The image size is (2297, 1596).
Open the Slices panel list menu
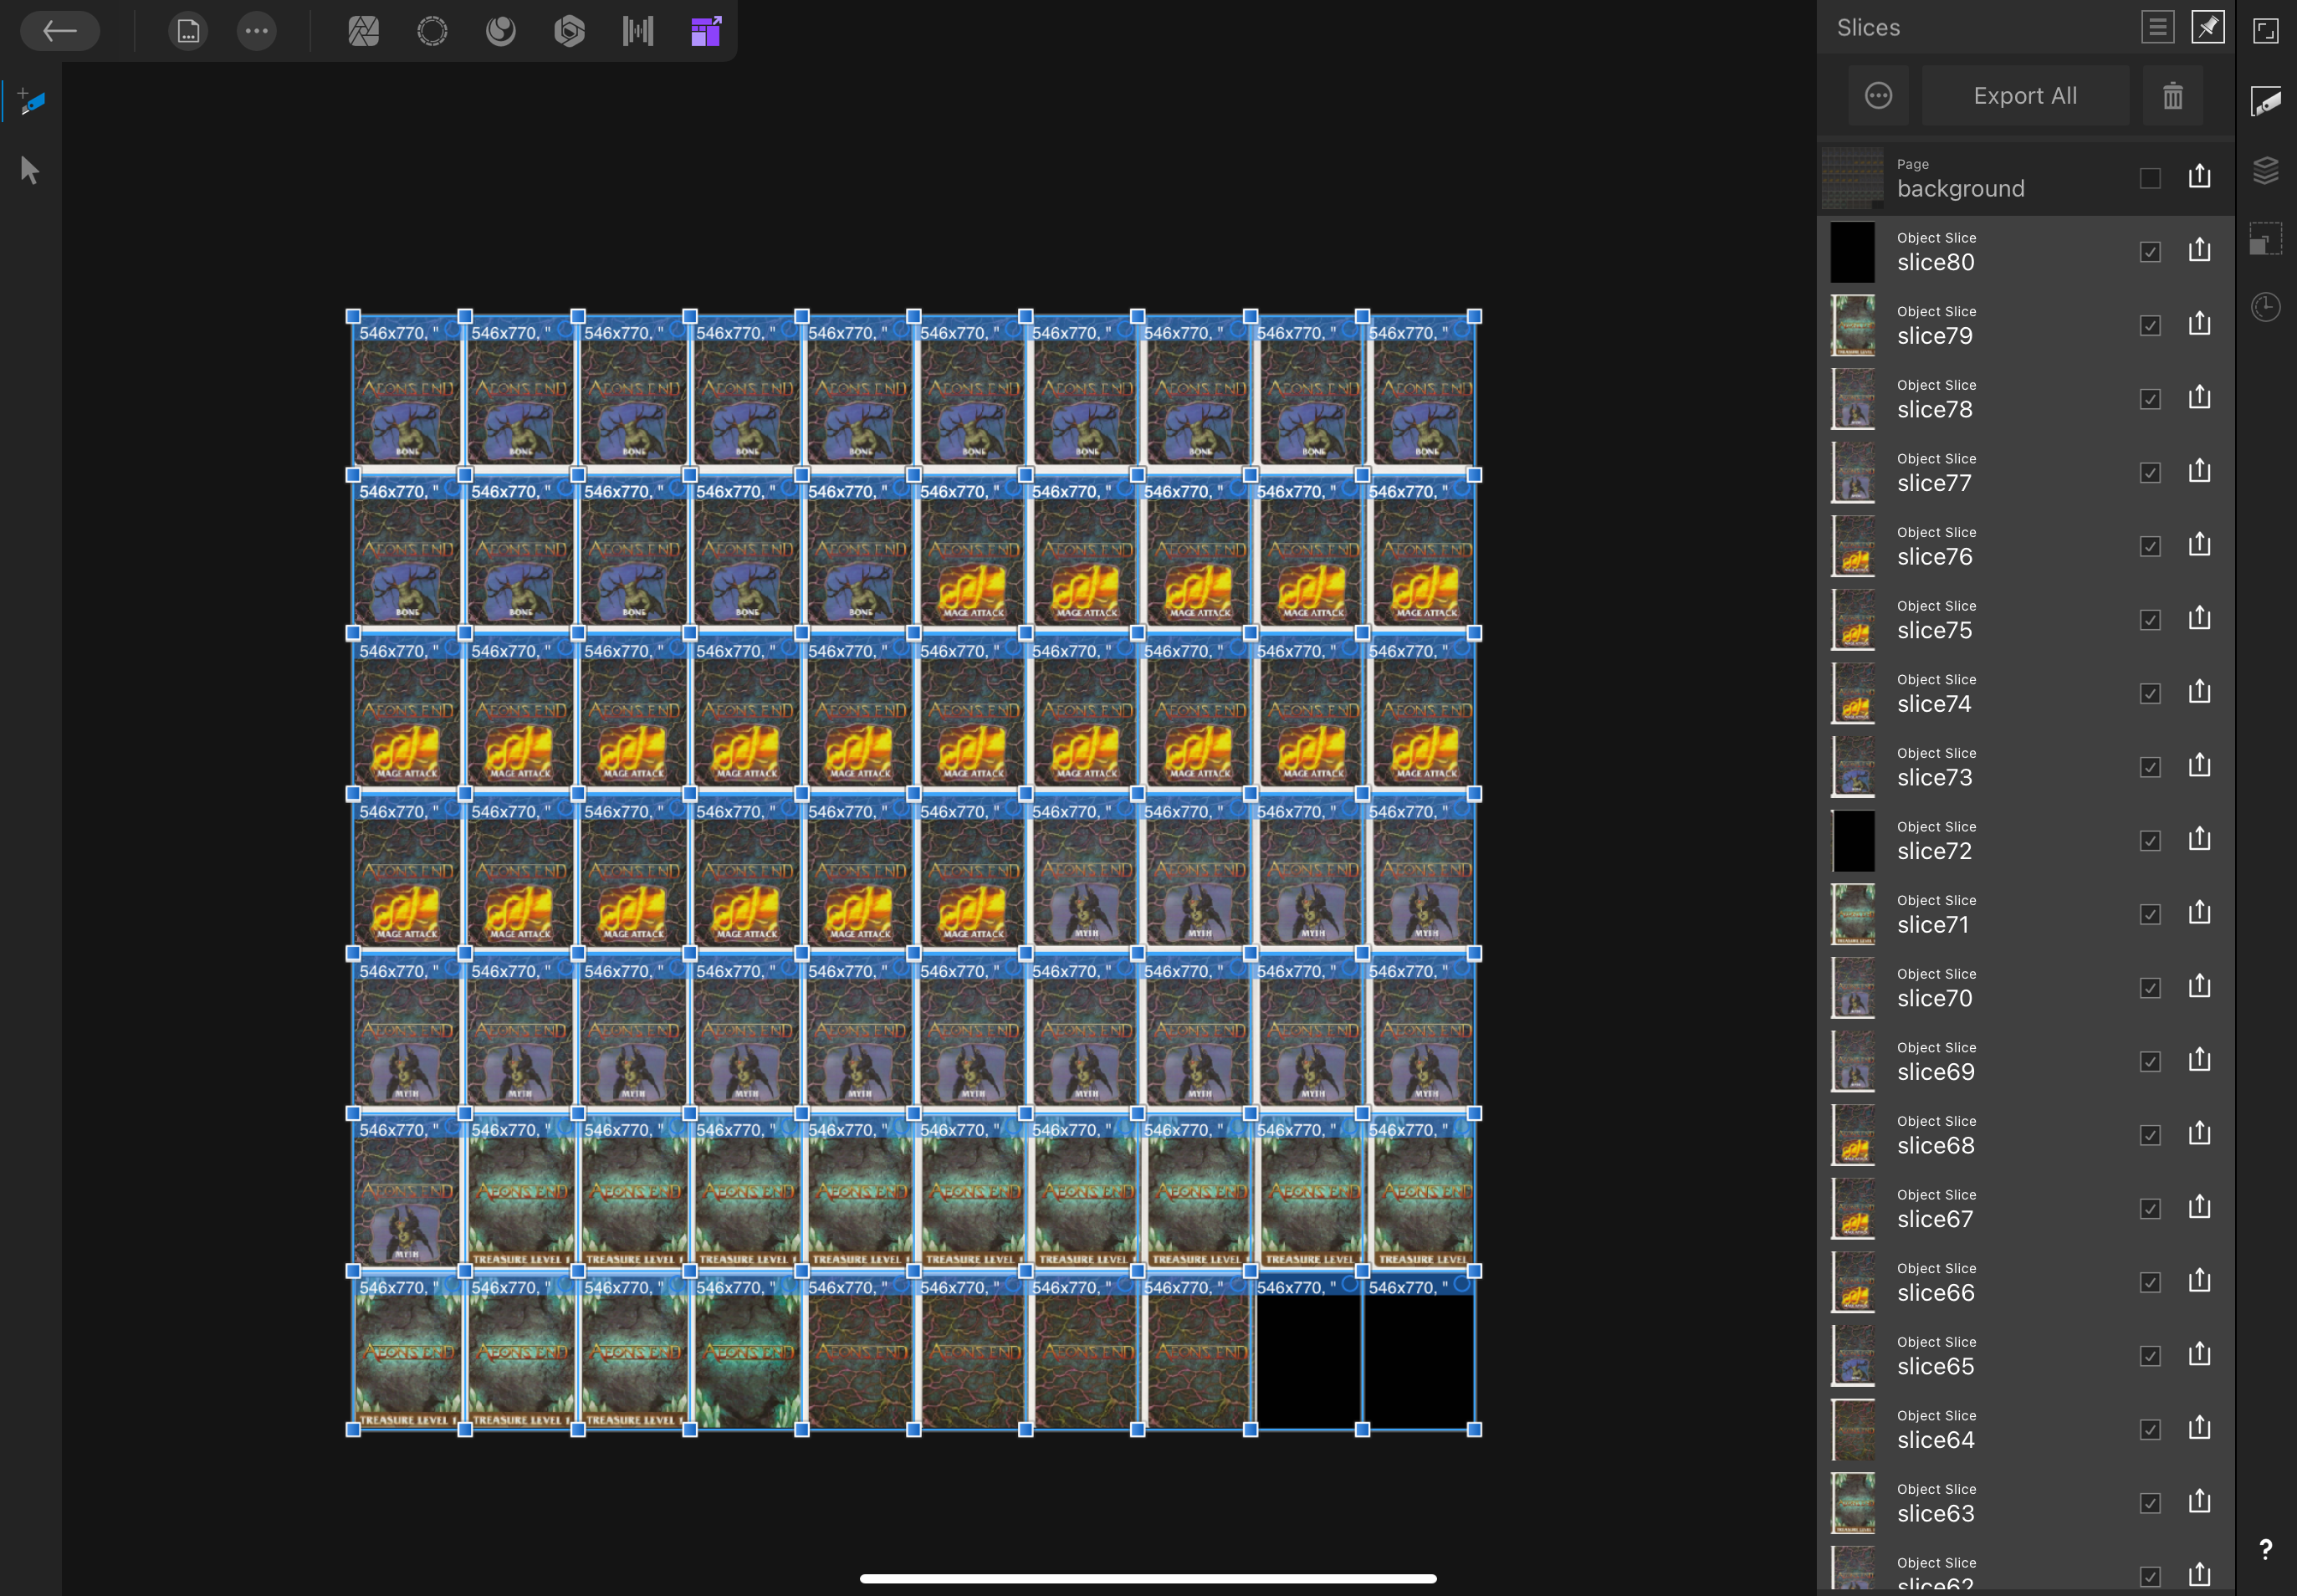click(2157, 27)
